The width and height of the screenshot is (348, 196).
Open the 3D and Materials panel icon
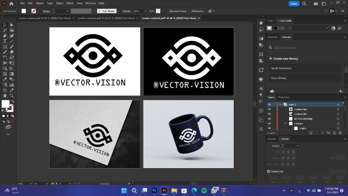point(261,111)
